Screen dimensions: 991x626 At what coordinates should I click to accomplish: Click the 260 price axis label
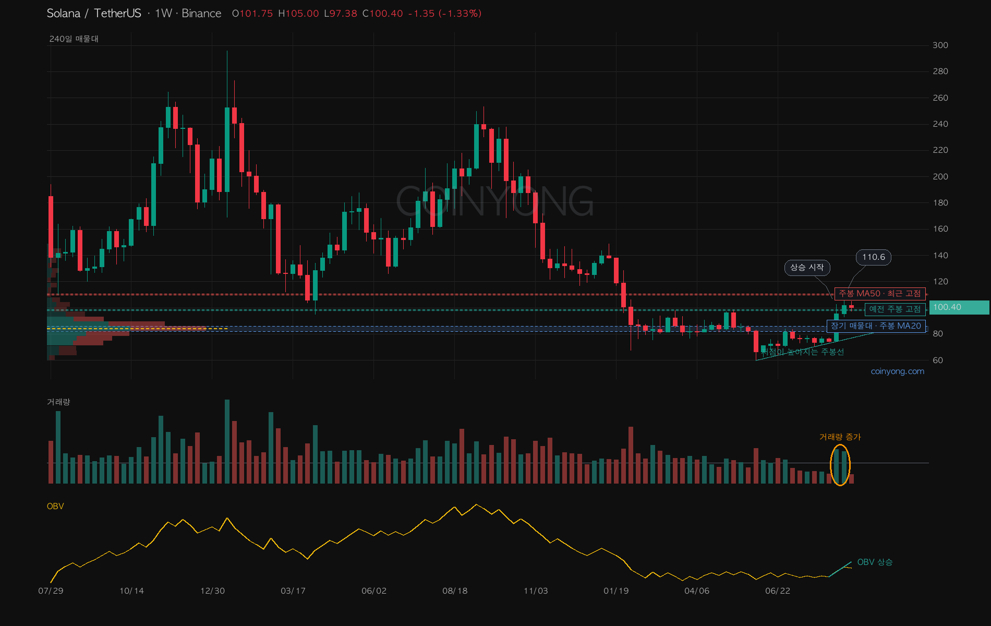tap(940, 98)
